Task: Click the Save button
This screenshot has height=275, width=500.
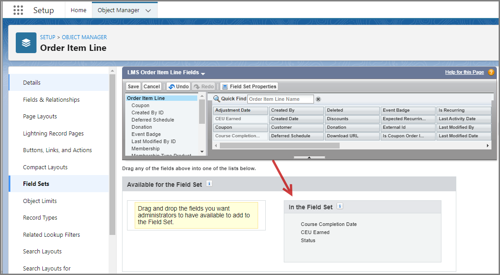Action: (133, 86)
